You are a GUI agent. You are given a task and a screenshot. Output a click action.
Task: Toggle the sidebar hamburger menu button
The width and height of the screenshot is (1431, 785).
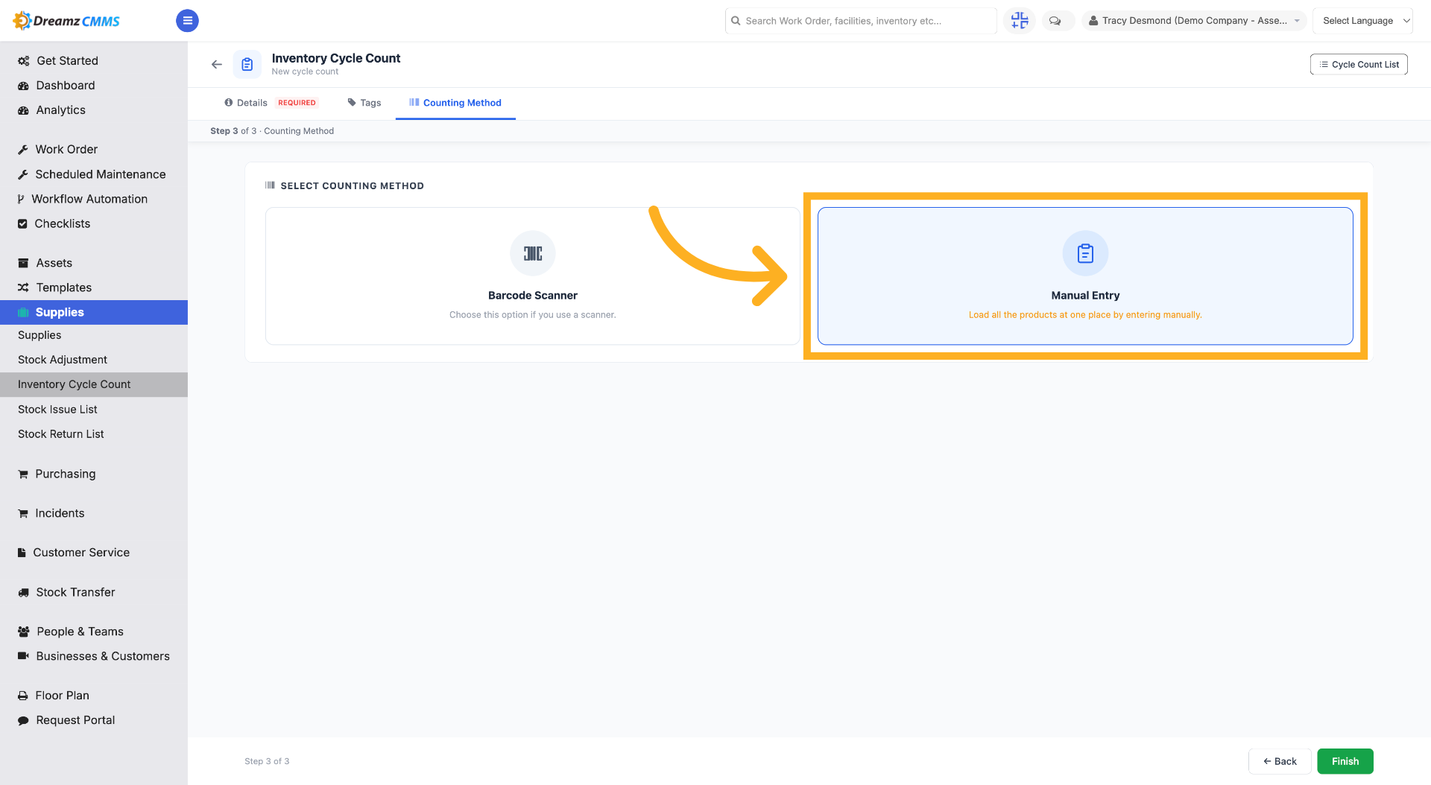(x=187, y=21)
